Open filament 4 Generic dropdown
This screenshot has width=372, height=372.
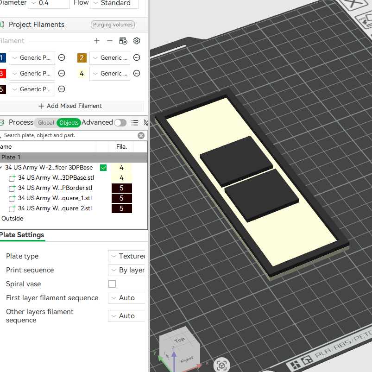coord(110,73)
